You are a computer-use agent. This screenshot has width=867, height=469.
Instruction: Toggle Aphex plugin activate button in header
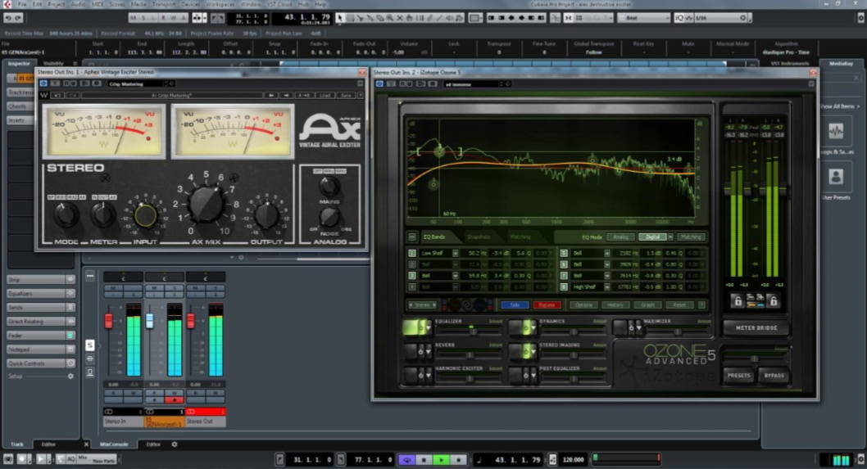[x=43, y=83]
